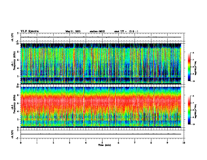Screen dimensions: 207x160
Task: Select the log(PSD) label beside the ch.1 colorbar
Action: click(x=195, y=68)
